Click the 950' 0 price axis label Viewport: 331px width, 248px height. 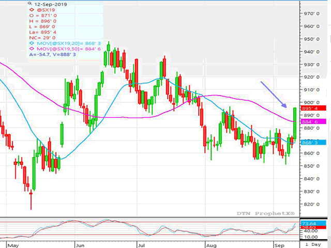[311, 39]
